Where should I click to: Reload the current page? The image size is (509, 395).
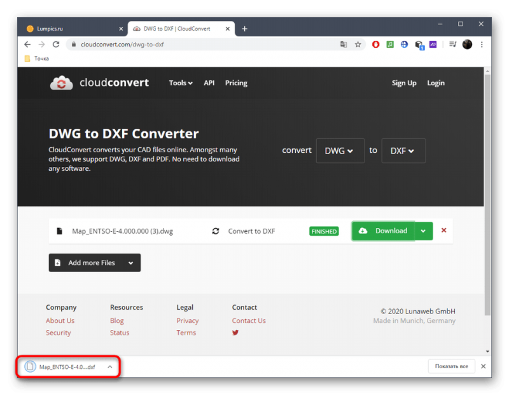click(x=56, y=44)
